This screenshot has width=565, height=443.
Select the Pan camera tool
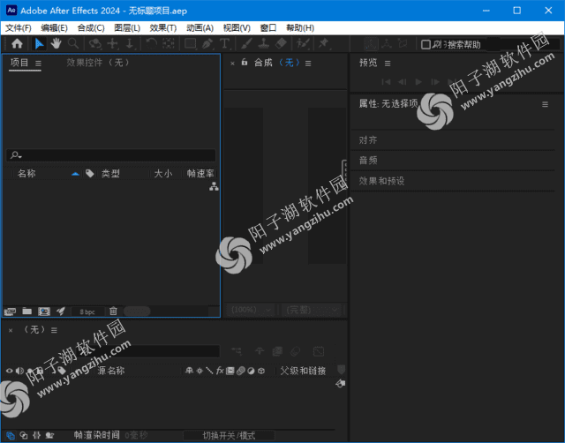click(112, 44)
